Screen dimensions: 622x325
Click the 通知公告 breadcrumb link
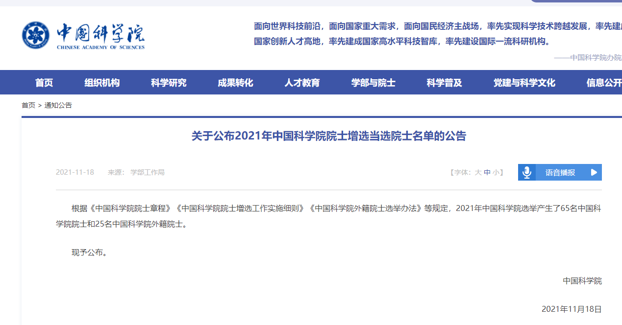58,105
